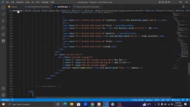This screenshot has width=190, height=107.
Task: Open the Accounts menu icon
Action: (3, 88)
